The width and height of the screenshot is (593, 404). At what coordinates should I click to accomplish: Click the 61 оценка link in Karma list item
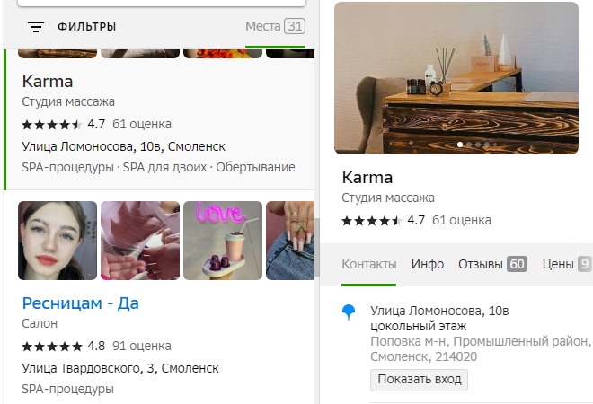click(x=142, y=124)
